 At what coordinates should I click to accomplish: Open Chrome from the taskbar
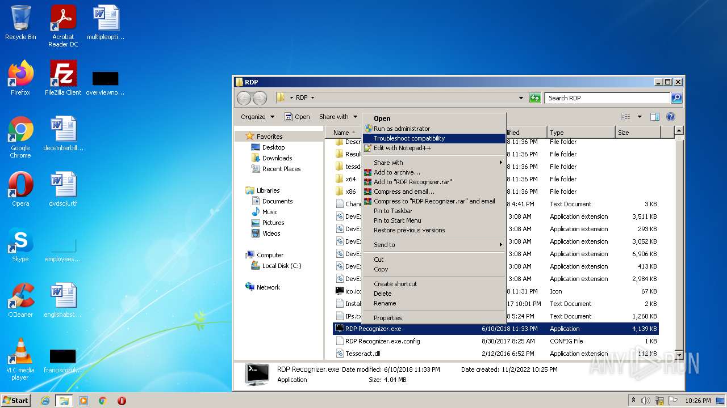click(102, 401)
